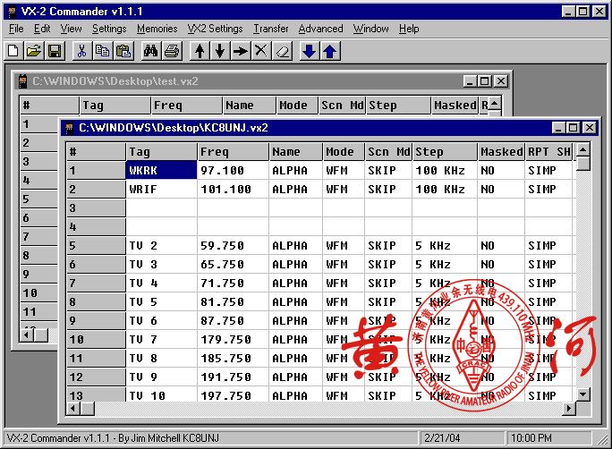The image size is (612, 449).
Task: Click the X delete toolbar icon
Action: pos(260,51)
